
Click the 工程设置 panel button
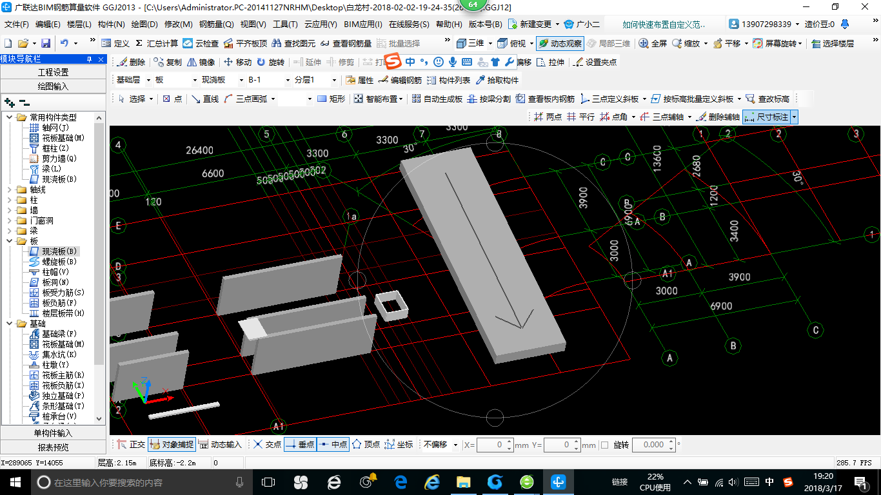54,72
